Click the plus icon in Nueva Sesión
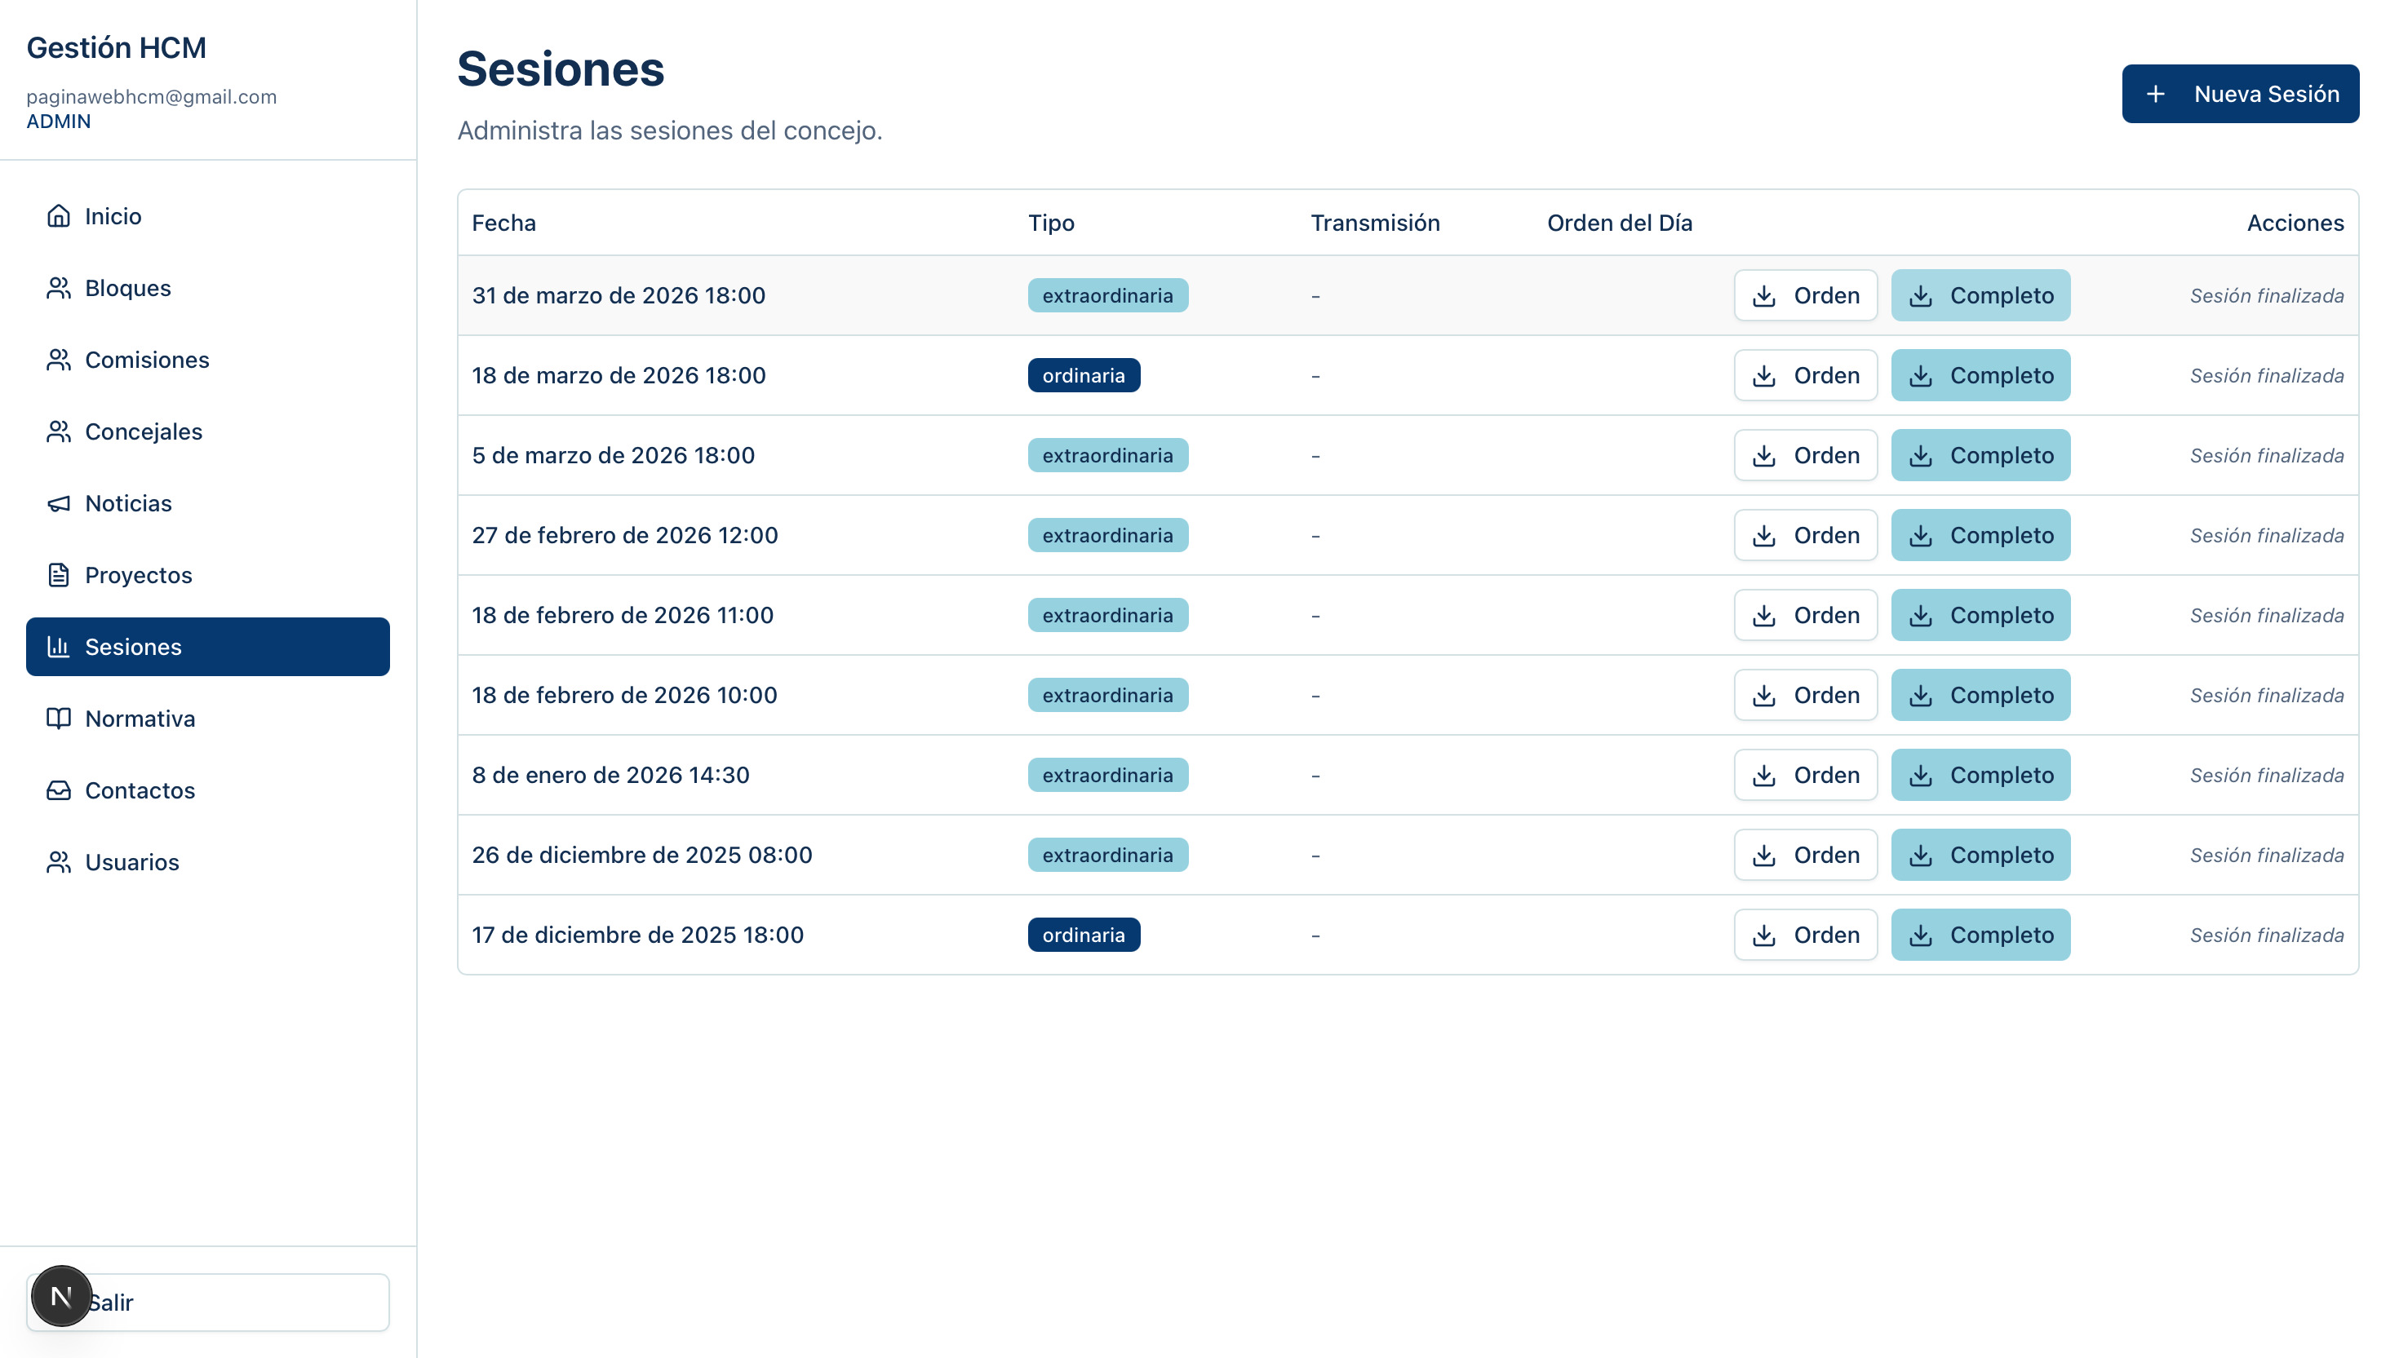The image size is (2399, 1358). coord(2156,94)
